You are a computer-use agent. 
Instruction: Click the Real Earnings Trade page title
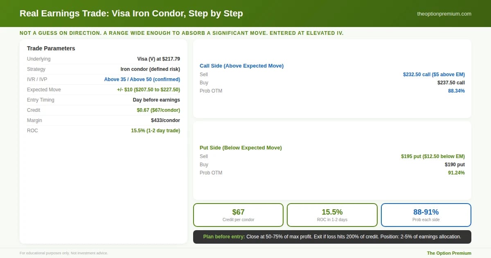coord(131,14)
